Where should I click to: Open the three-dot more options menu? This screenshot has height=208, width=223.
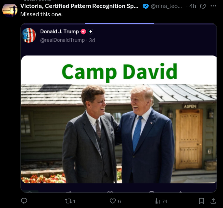(213, 6)
